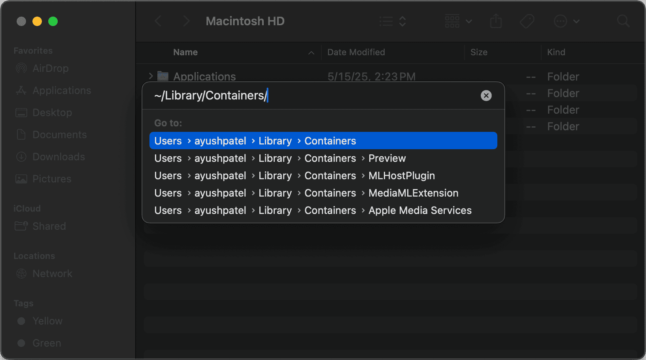Go to Downloads in the sidebar
The height and width of the screenshot is (360, 646).
59,157
